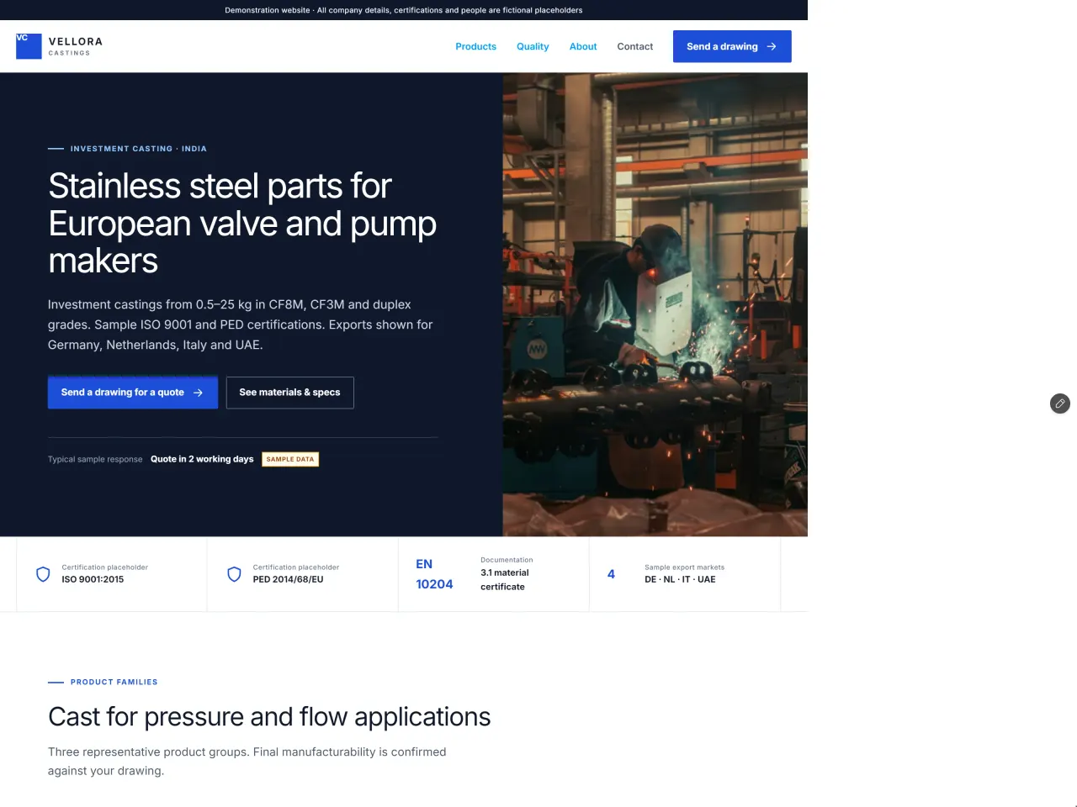The height and width of the screenshot is (807, 1077).
Task: Click the shield icon beside ISO 9001:2015
Action: pyautogui.click(x=43, y=574)
